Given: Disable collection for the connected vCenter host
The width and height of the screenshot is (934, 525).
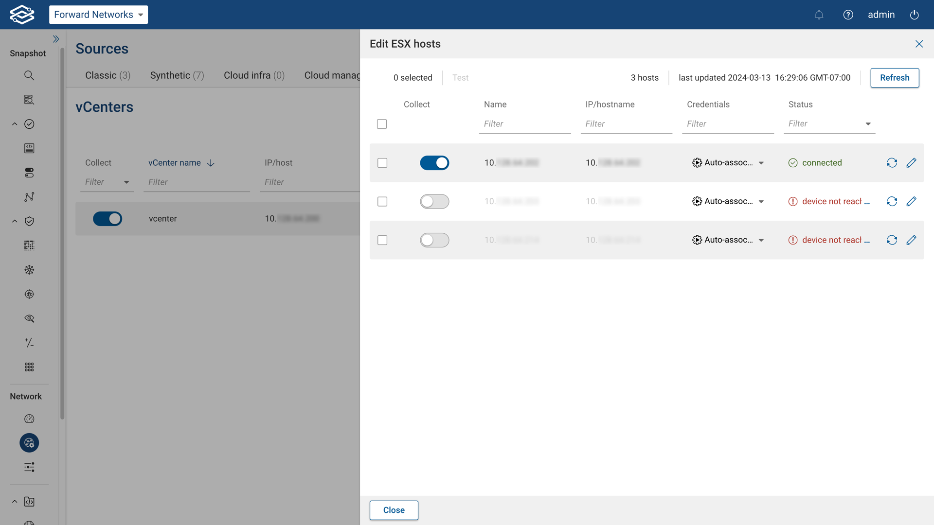Looking at the screenshot, I should coord(434,162).
